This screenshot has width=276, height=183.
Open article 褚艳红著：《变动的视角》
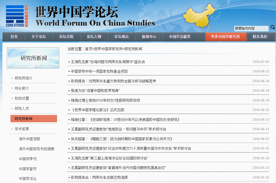coord(125,119)
